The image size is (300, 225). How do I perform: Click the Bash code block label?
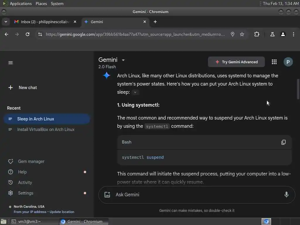click(x=127, y=142)
